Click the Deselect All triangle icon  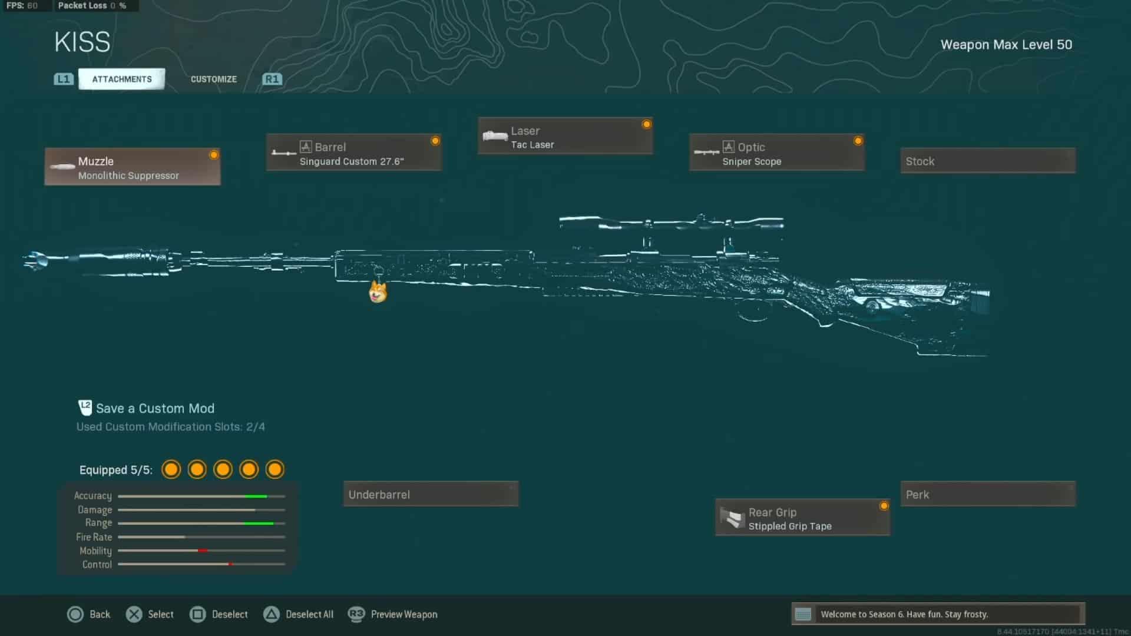[271, 614]
